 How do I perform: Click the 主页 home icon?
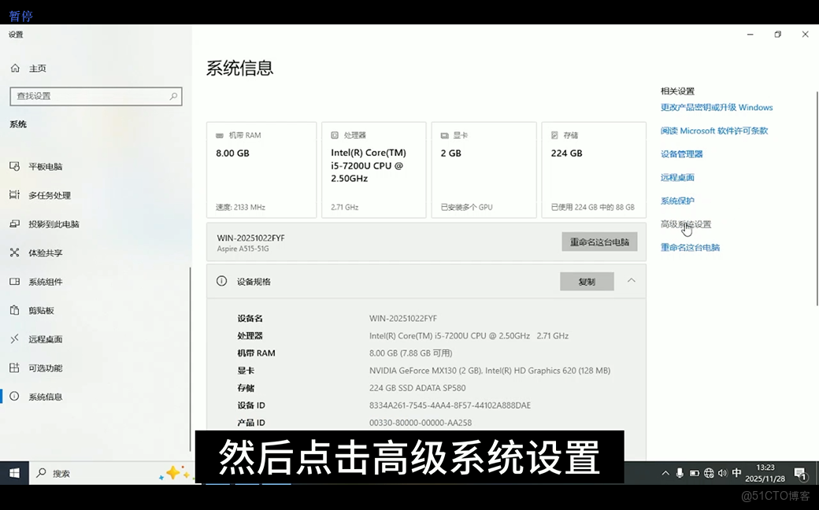coord(13,68)
